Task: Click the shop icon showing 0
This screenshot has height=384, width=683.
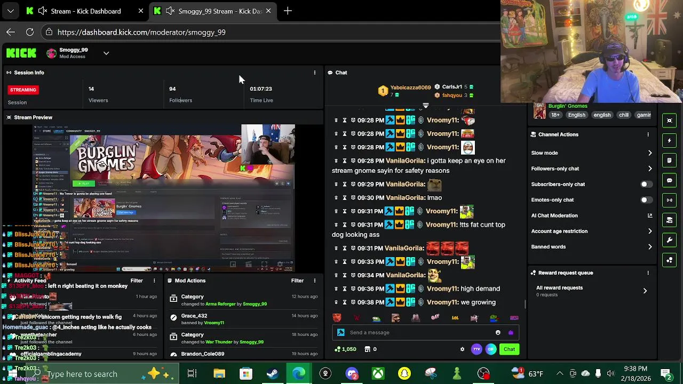Action: [x=370, y=349]
